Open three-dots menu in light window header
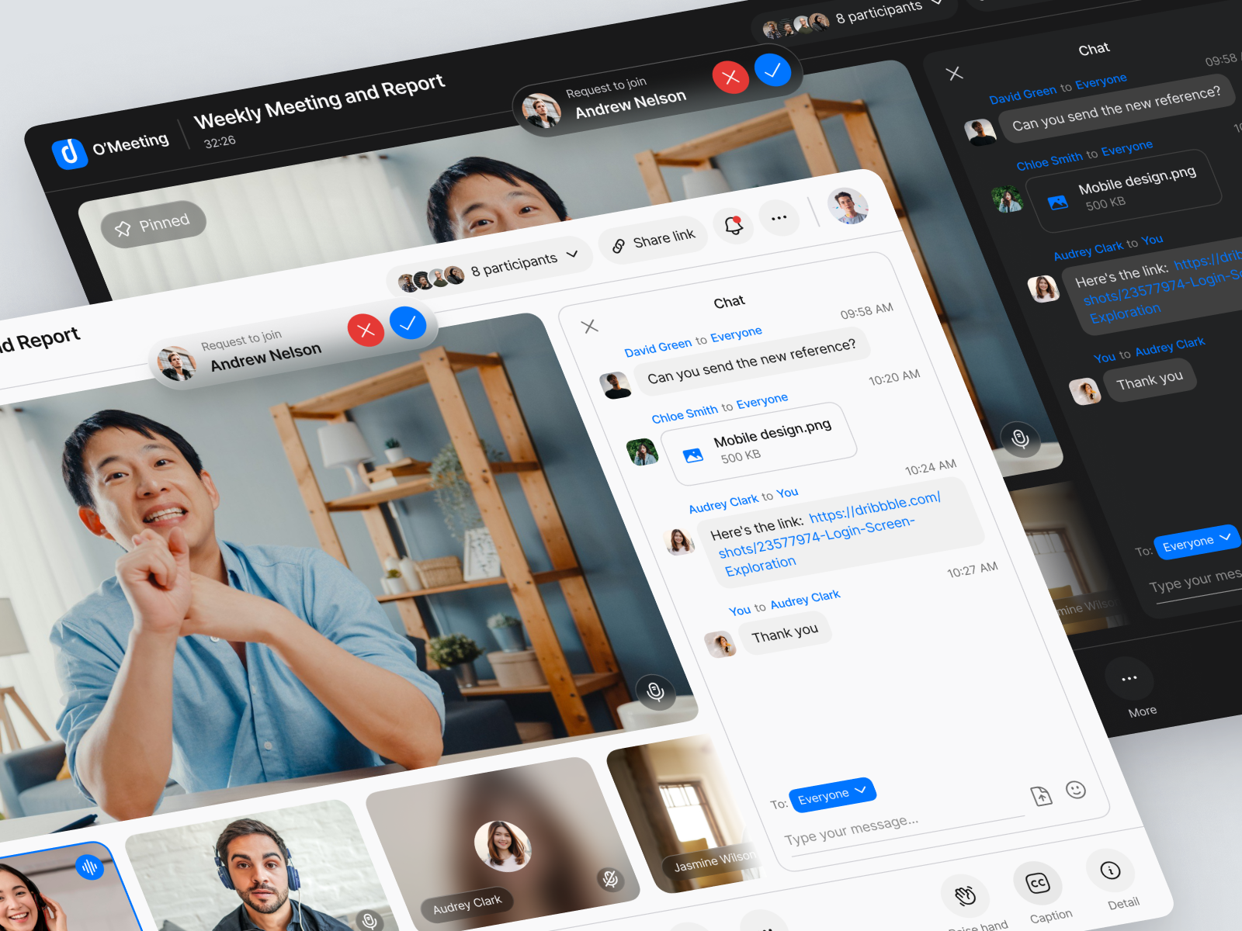This screenshot has height=931, width=1242. (779, 218)
